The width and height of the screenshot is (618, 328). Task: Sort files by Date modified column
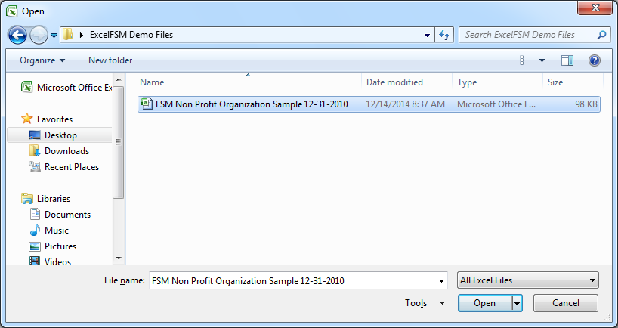point(394,82)
